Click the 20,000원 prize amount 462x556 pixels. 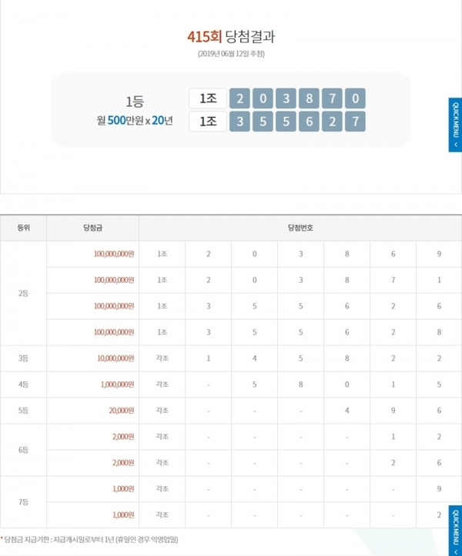click(122, 411)
